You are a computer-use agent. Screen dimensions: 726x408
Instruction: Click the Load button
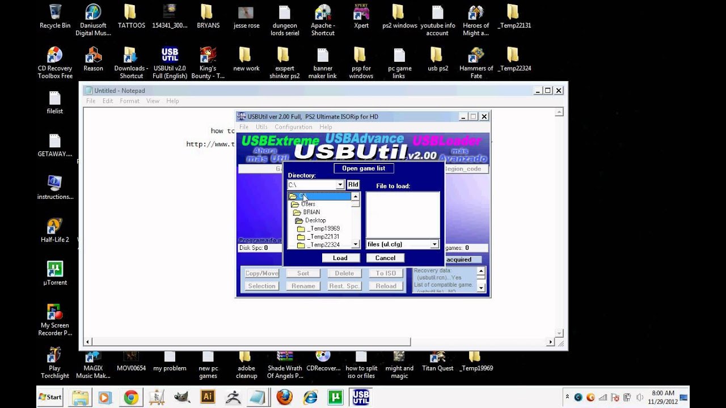(340, 258)
